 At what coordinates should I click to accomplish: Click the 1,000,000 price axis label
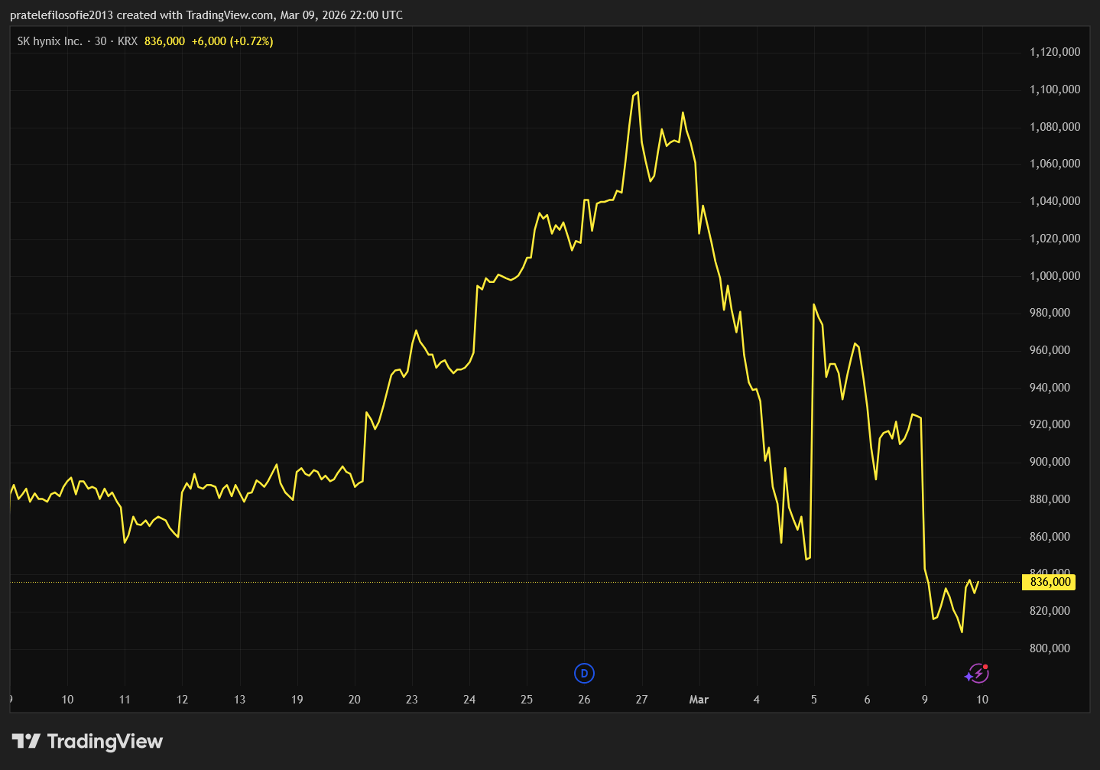1055,276
